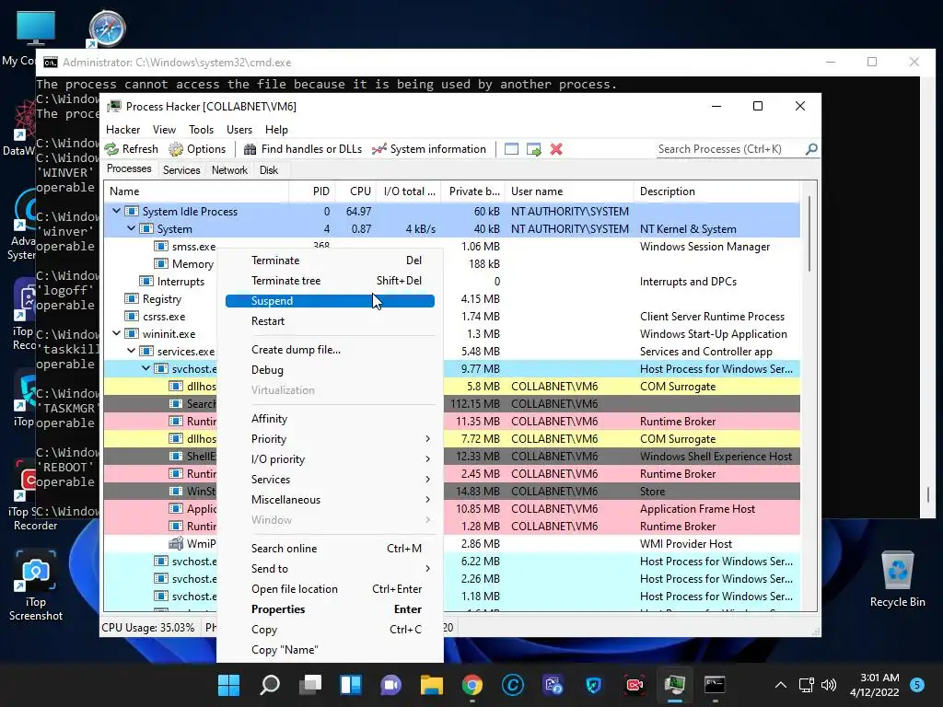This screenshot has height=707, width=943.
Task: Click the find window toolbar icon
Action: (x=511, y=149)
